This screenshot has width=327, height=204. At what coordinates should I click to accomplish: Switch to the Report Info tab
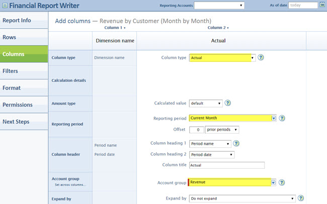24,21
